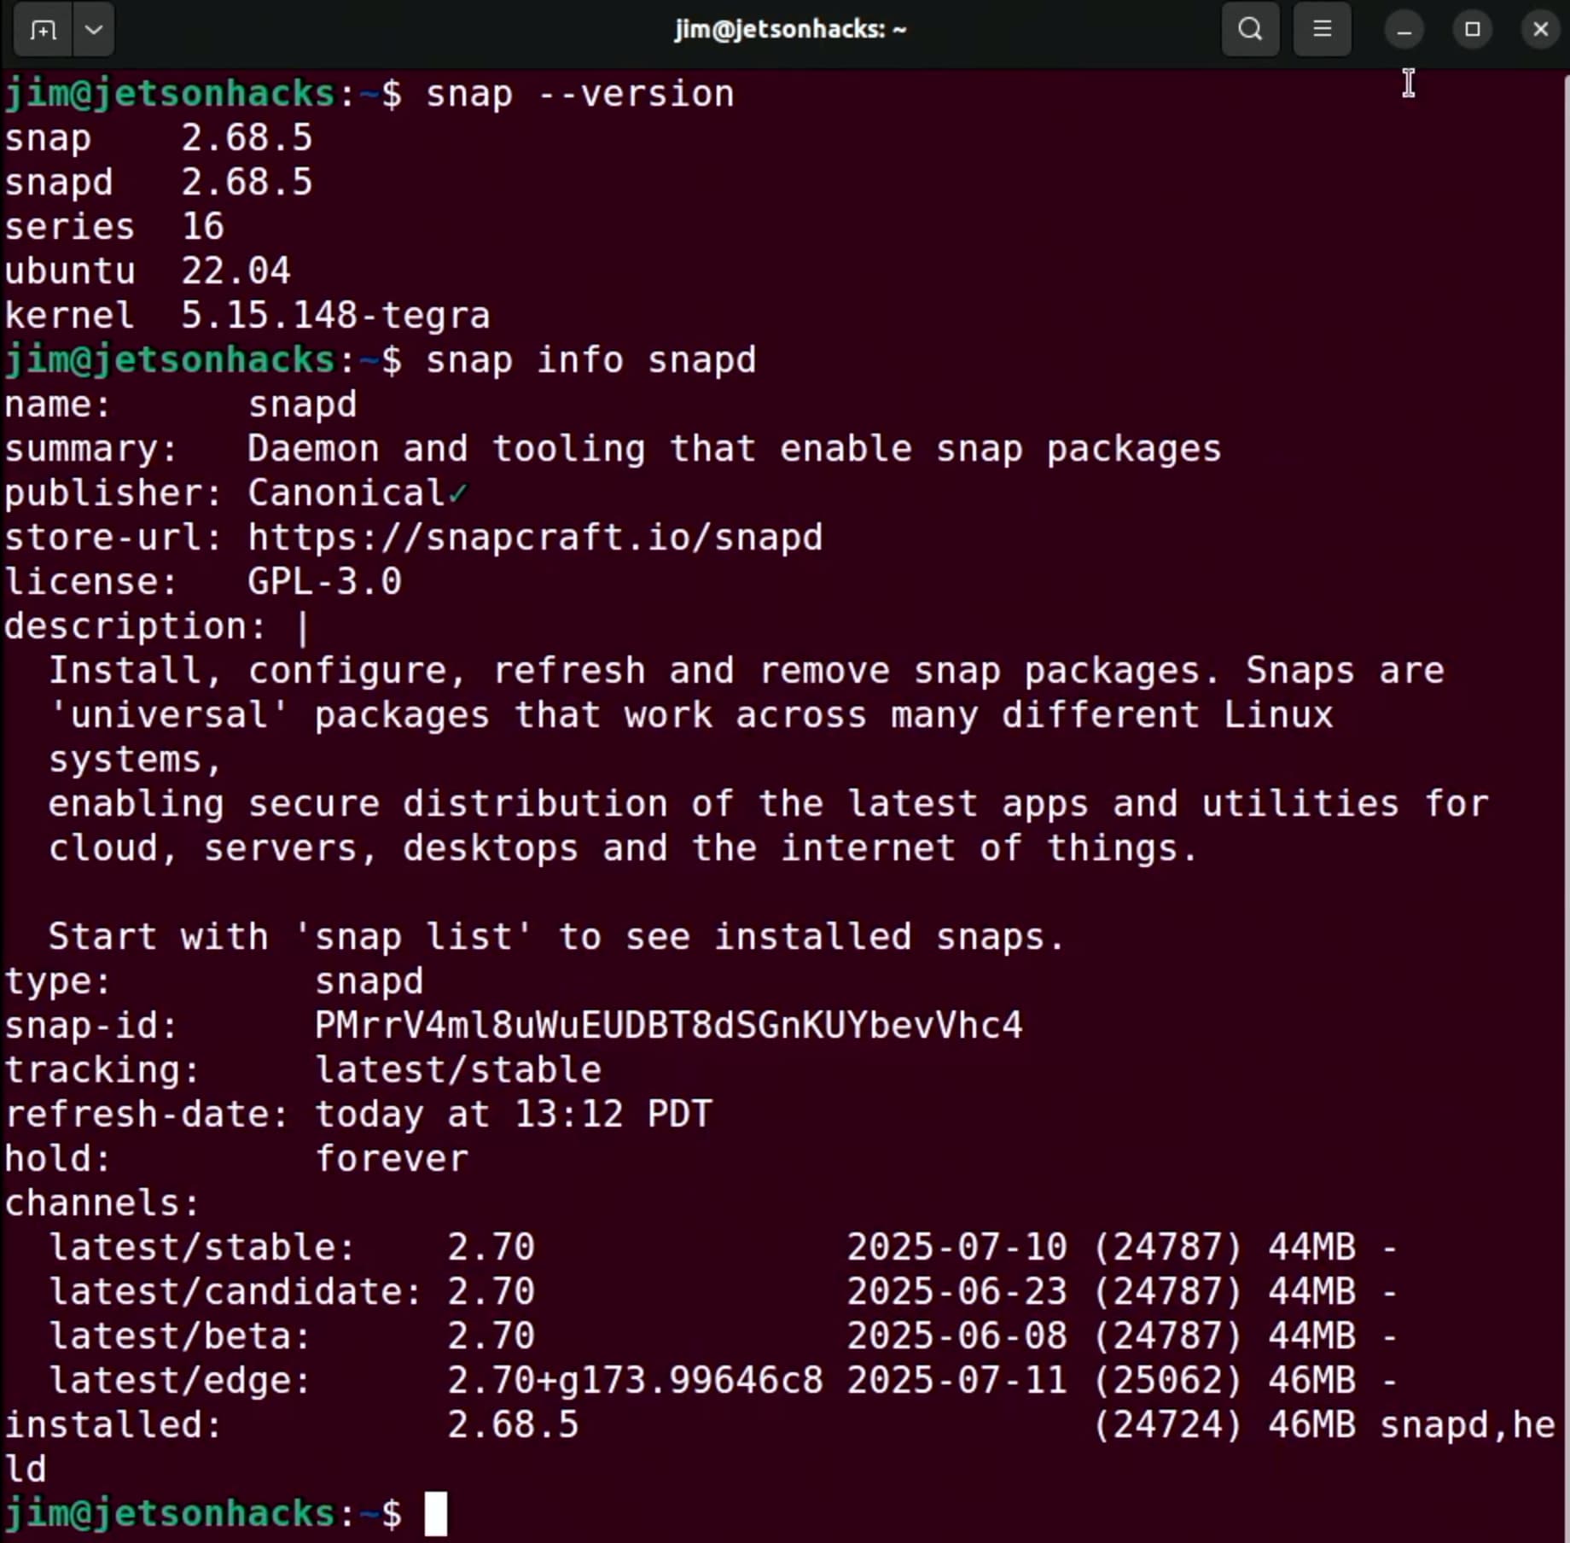This screenshot has height=1543, width=1570.
Task: Click the name value 'snapd'
Action: tap(302, 405)
